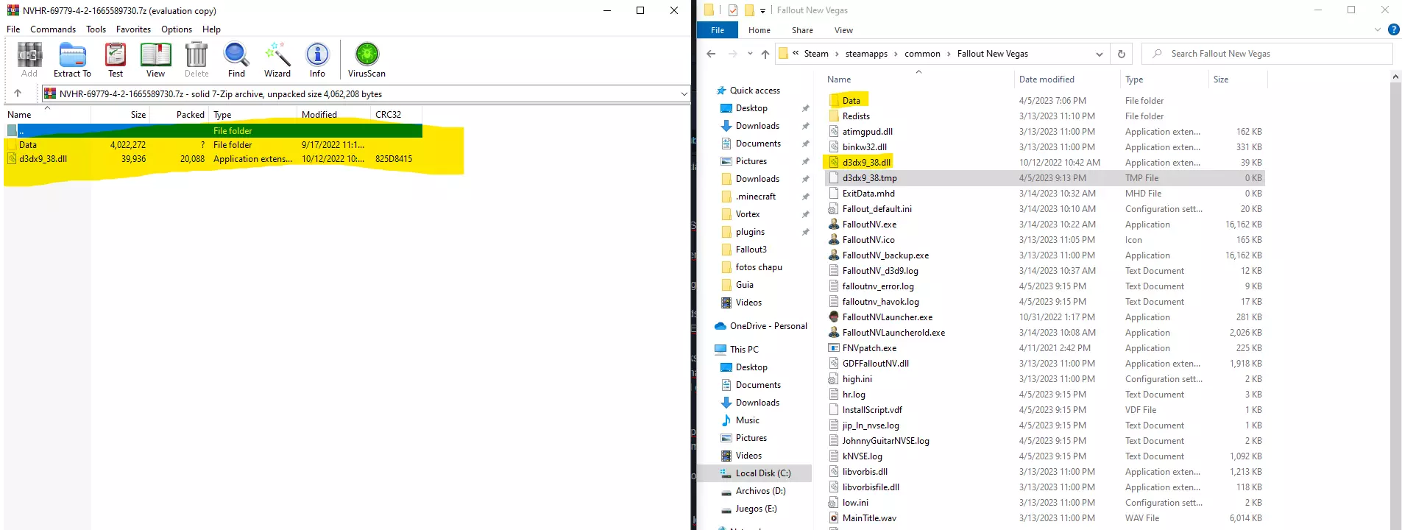Select Archivos (D:) drive
The width and height of the screenshot is (1402, 530).
(x=760, y=491)
